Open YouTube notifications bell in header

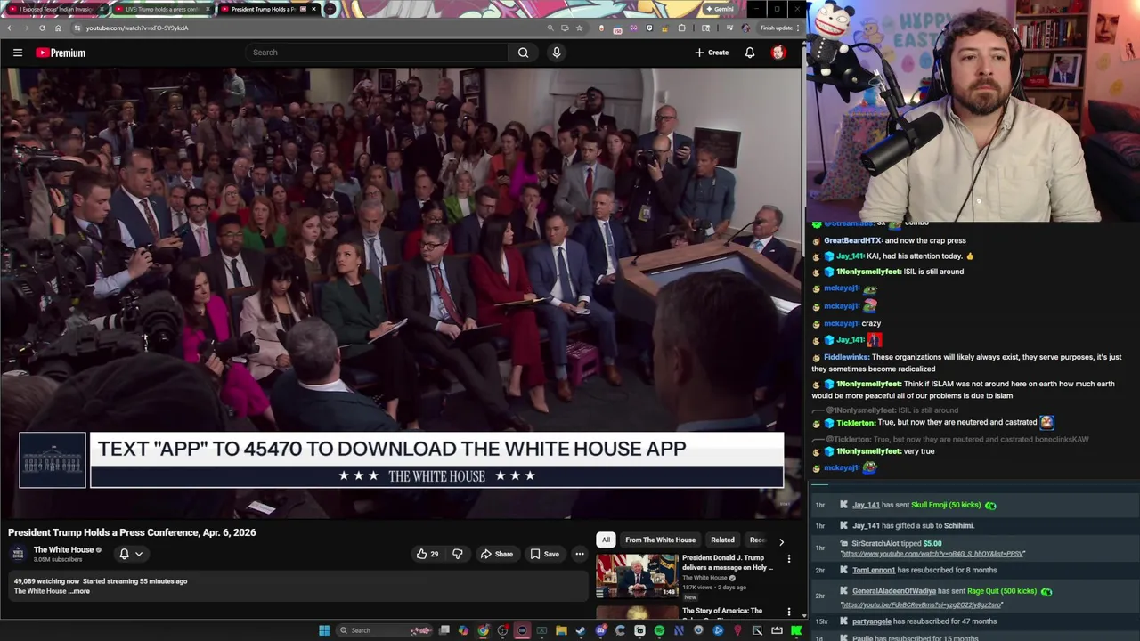point(750,53)
